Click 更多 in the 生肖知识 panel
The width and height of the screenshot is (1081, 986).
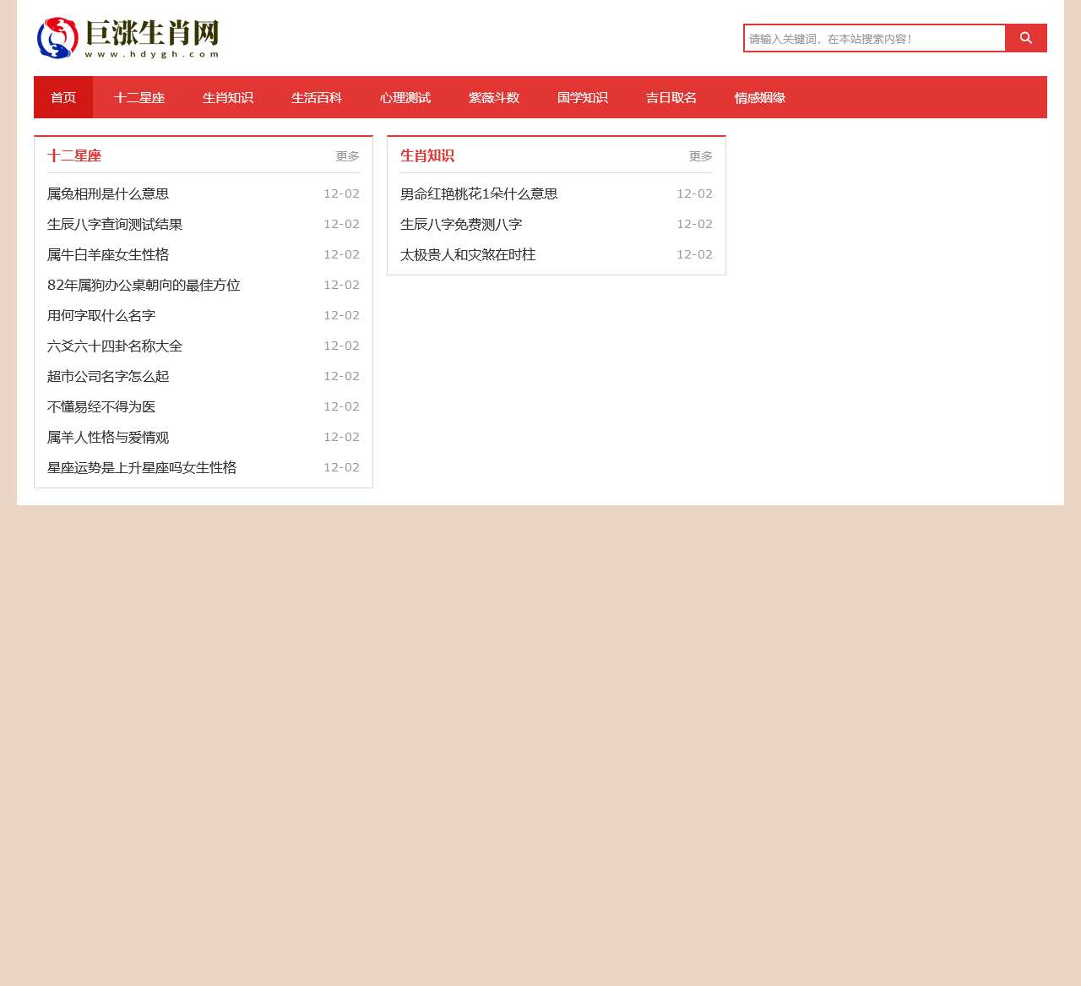tap(700, 156)
